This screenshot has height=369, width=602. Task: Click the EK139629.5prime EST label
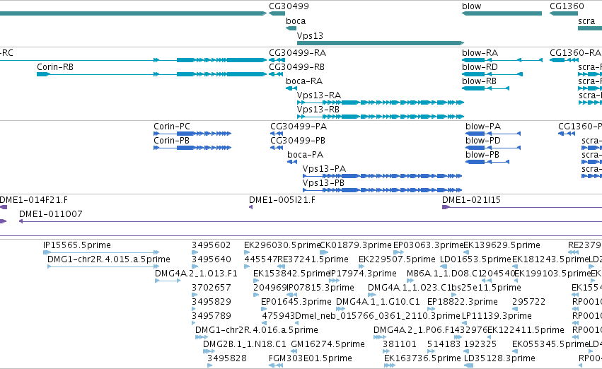502,245
